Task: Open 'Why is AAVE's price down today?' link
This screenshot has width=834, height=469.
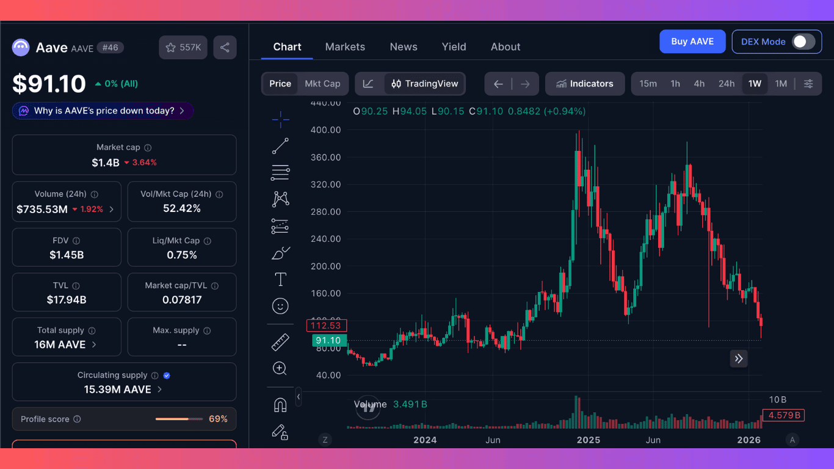Action: (102, 111)
